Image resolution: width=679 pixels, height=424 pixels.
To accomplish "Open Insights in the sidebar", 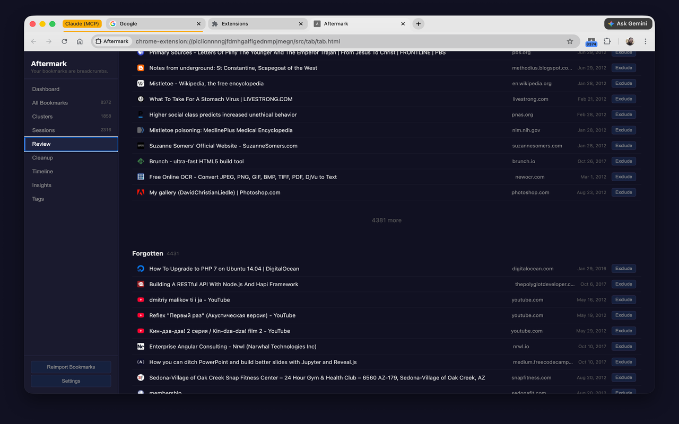I will 71,185.
